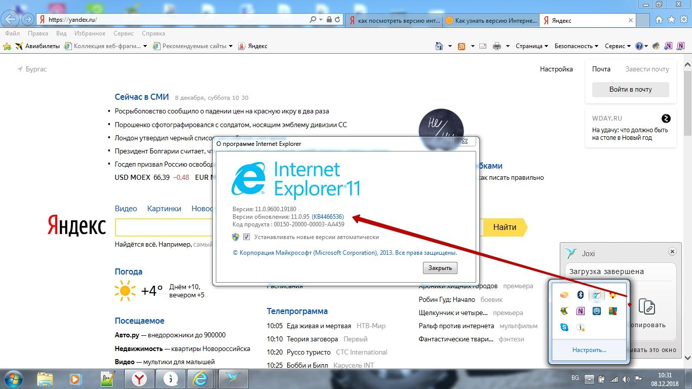Open the Print dropdown arrow
Screen dimensions: 692x389
pos(507,46)
